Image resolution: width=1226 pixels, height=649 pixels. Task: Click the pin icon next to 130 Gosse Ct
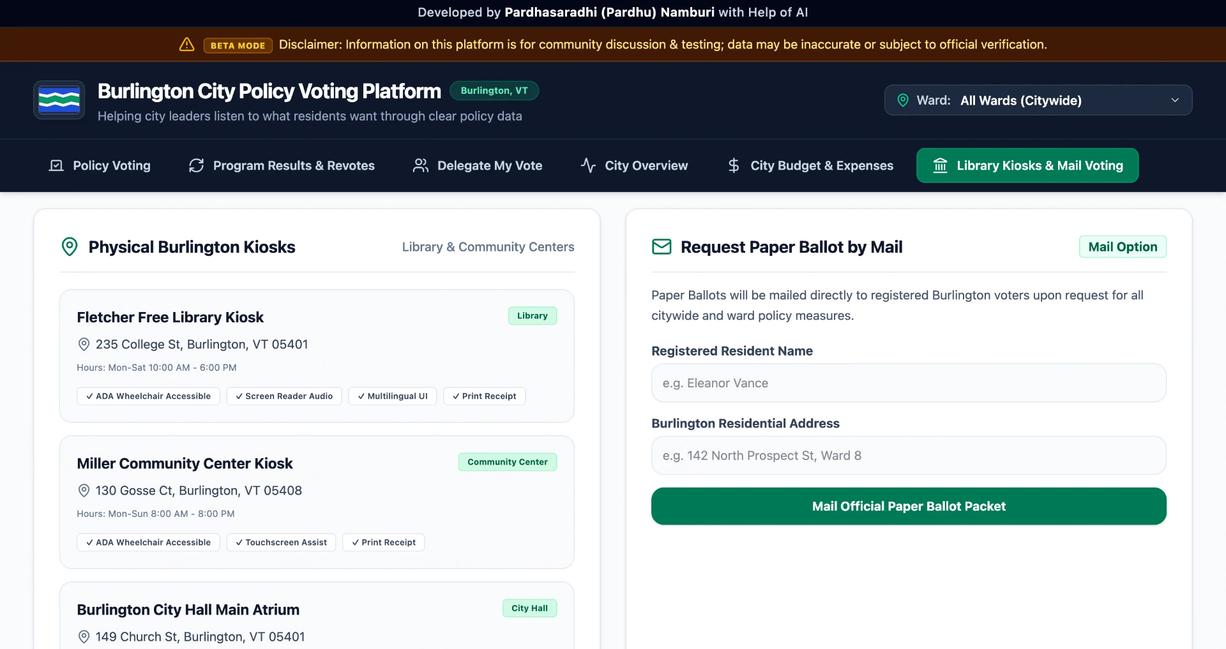[x=84, y=491]
